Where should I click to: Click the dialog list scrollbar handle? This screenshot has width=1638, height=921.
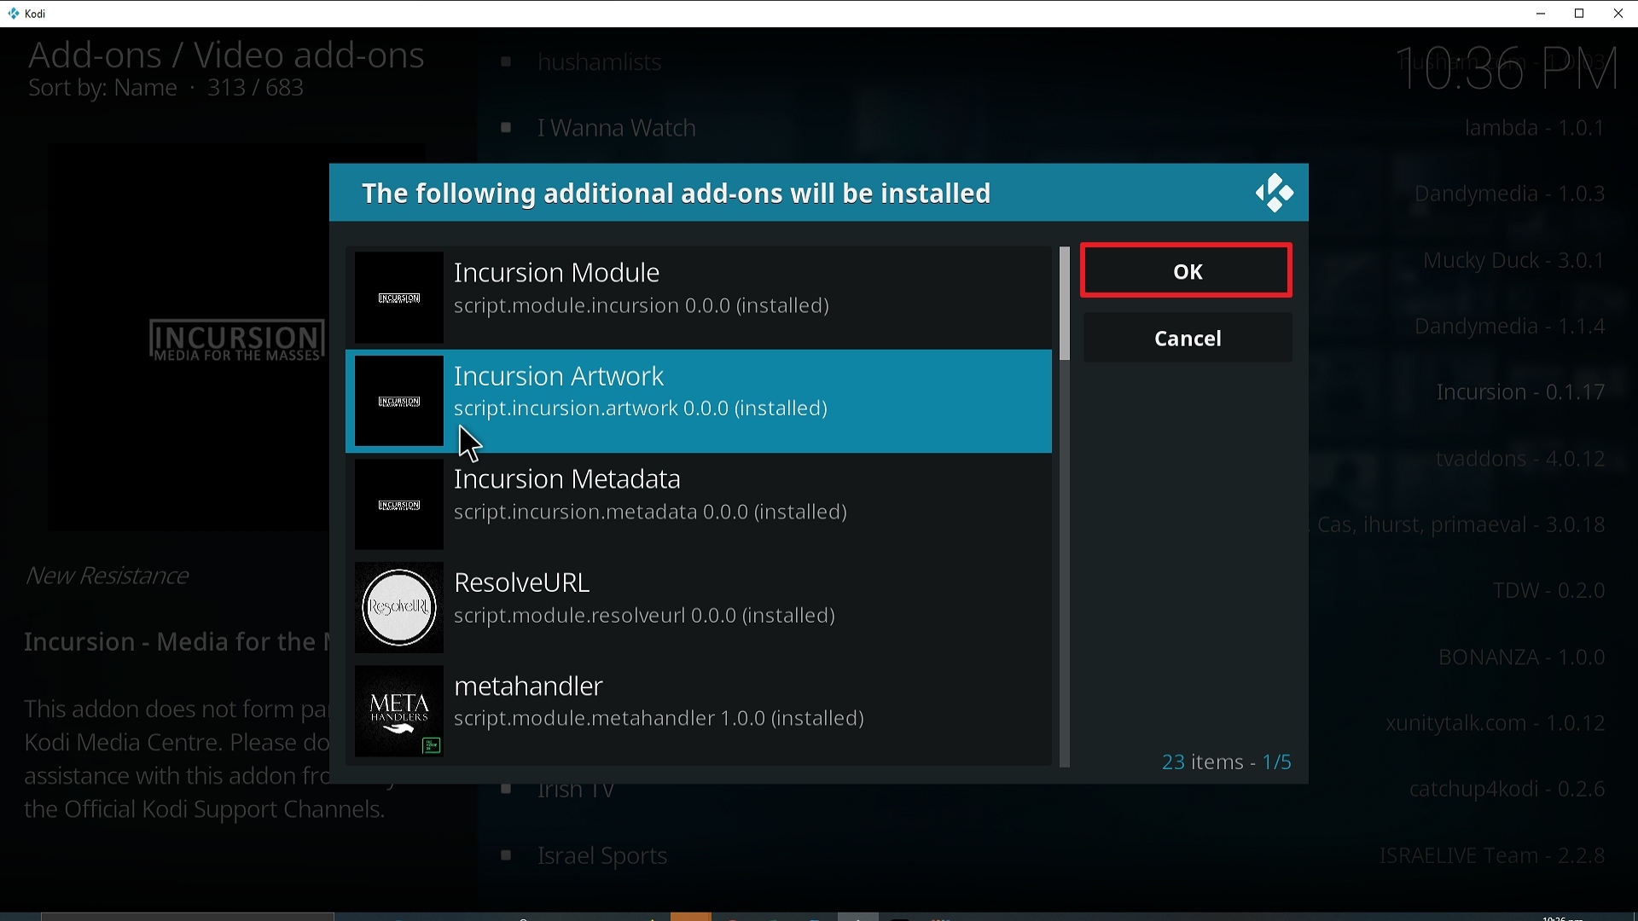(1064, 304)
